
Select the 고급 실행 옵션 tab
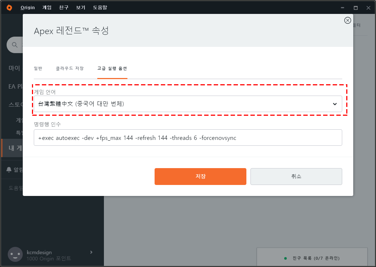(x=112, y=68)
